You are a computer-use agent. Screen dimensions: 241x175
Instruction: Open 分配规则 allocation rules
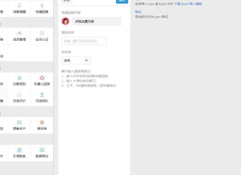[19, 81]
